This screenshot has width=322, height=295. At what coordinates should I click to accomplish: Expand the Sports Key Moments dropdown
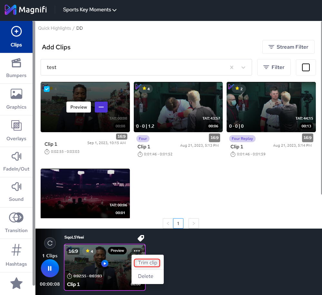90,10
